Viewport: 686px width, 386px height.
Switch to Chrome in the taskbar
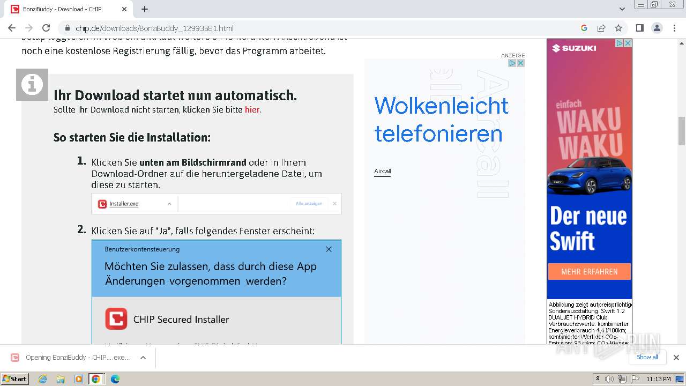(x=96, y=379)
